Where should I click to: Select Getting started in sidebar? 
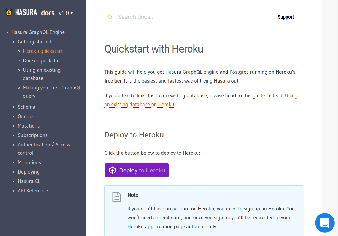click(x=34, y=42)
